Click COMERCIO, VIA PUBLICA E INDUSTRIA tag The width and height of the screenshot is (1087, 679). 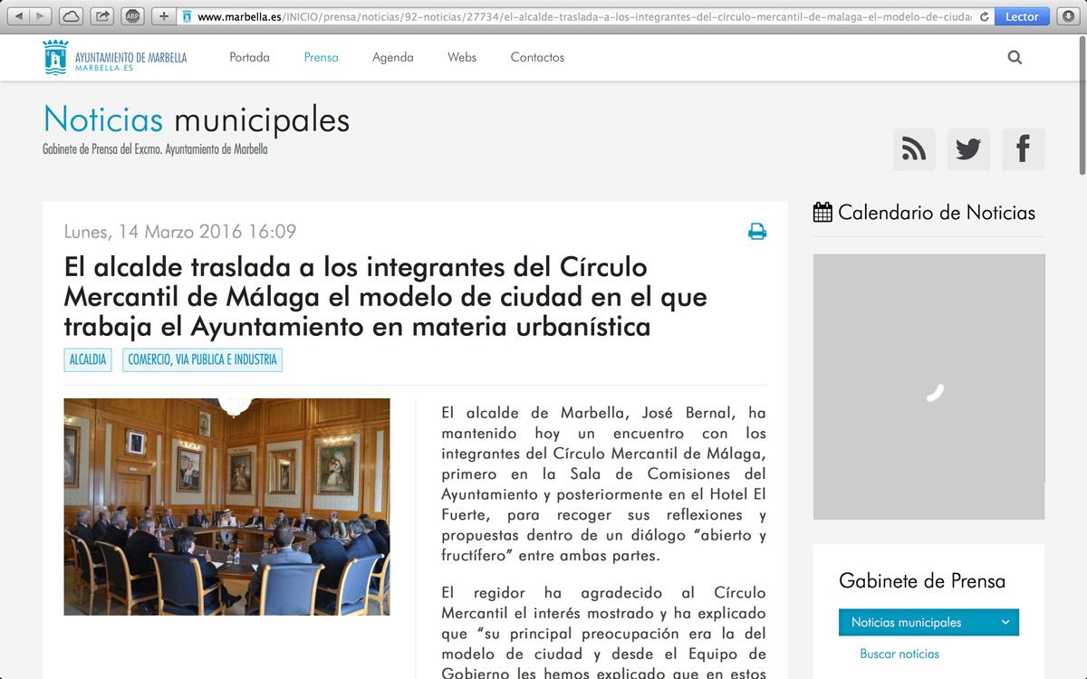tap(202, 359)
